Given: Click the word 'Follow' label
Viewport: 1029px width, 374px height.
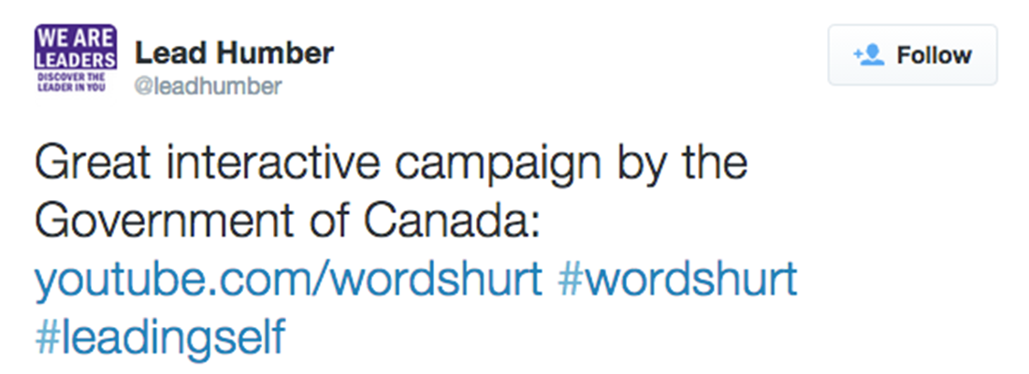Looking at the screenshot, I should pos(934,55).
